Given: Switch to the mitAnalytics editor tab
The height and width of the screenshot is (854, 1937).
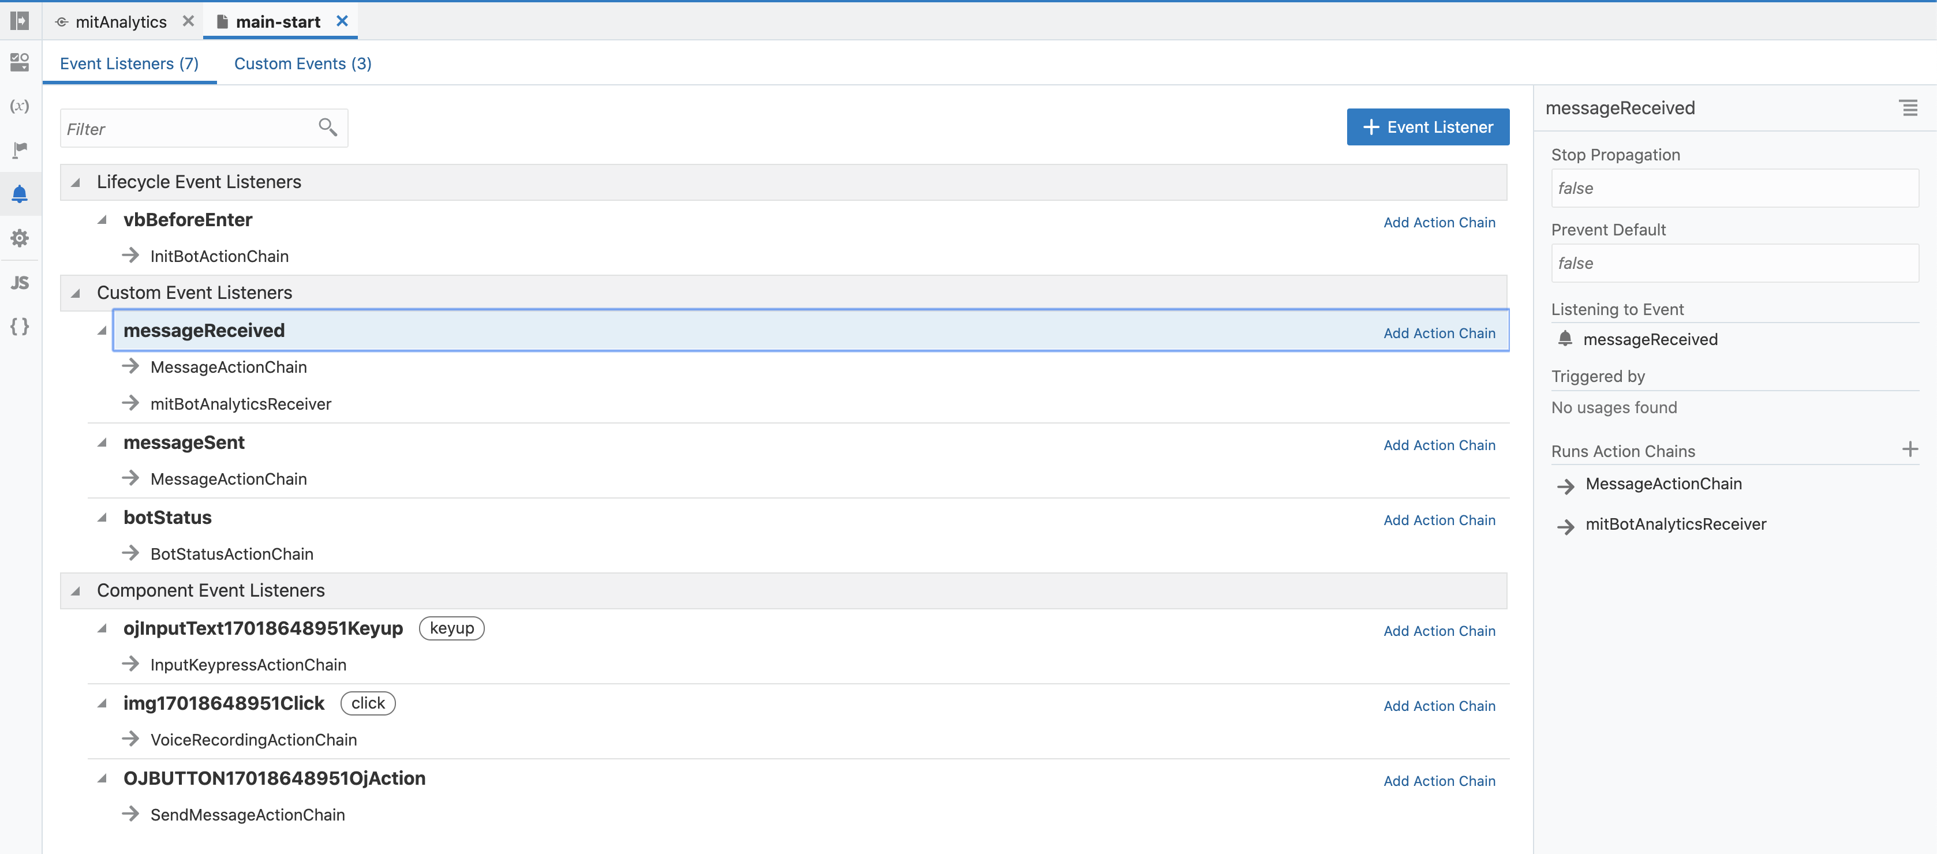Looking at the screenshot, I should 120,22.
